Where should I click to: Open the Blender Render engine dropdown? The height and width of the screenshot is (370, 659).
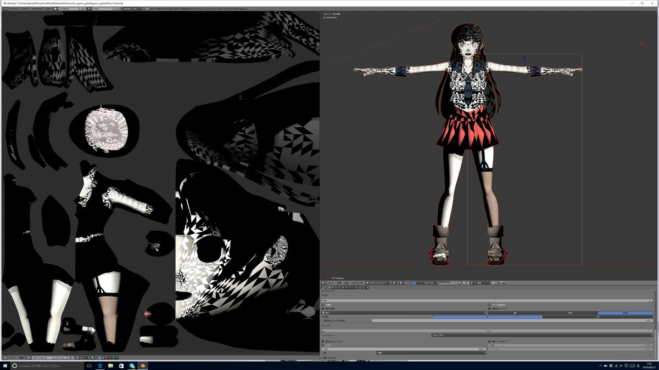coord(133,9)
